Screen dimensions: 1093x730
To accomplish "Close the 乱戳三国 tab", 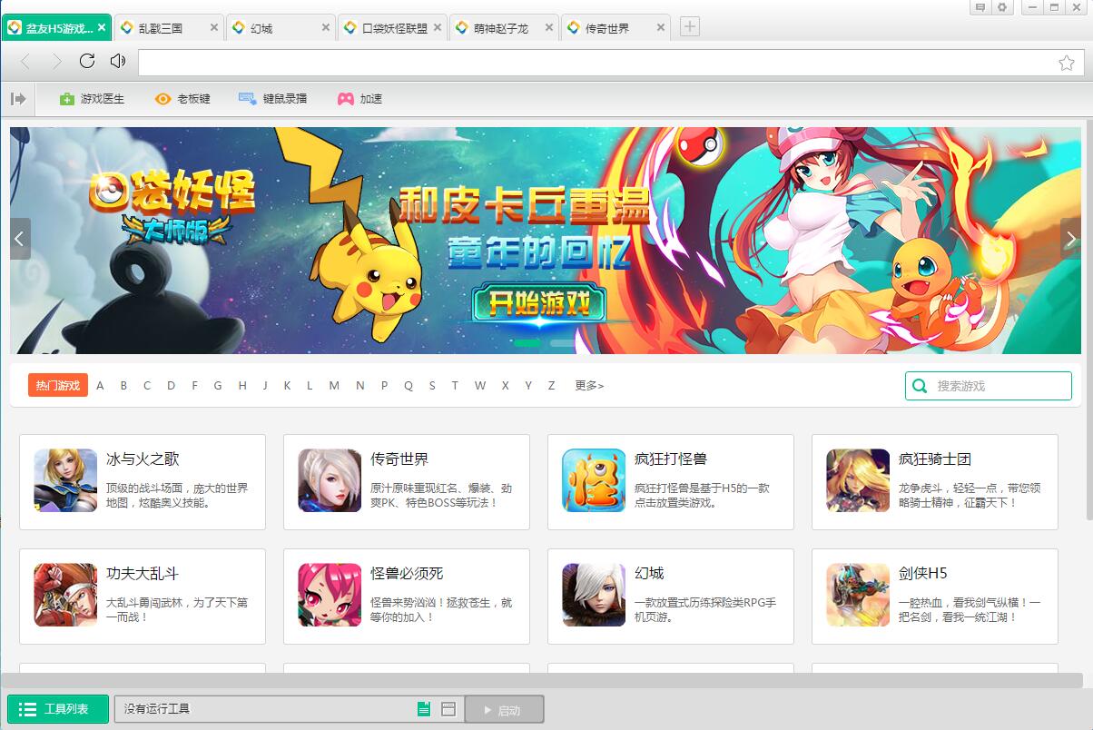I will tap(214, 28).
